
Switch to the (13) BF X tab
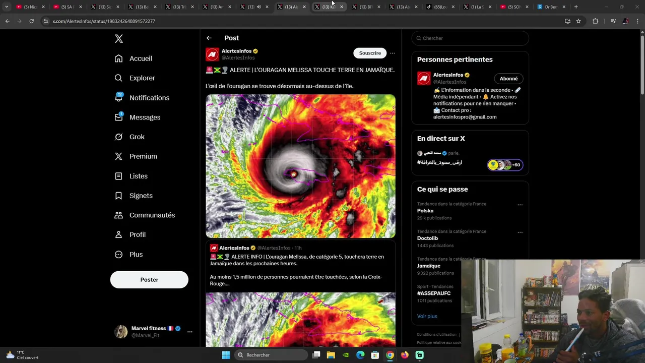[x=366, y=7]
